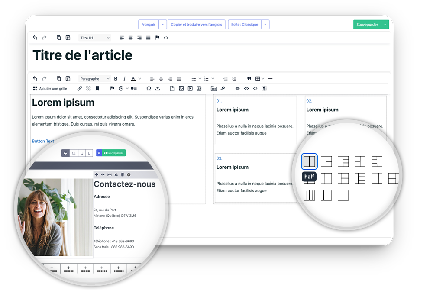Insert an image using the picture icon

coord(181,89)
